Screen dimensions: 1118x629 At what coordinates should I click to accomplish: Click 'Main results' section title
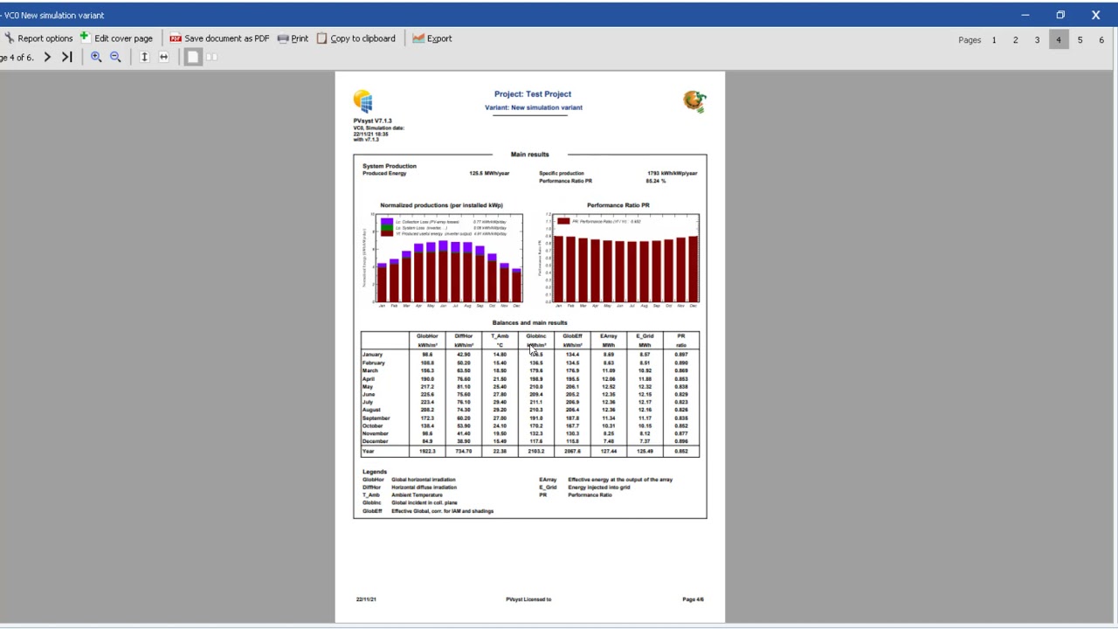[530, 155]
